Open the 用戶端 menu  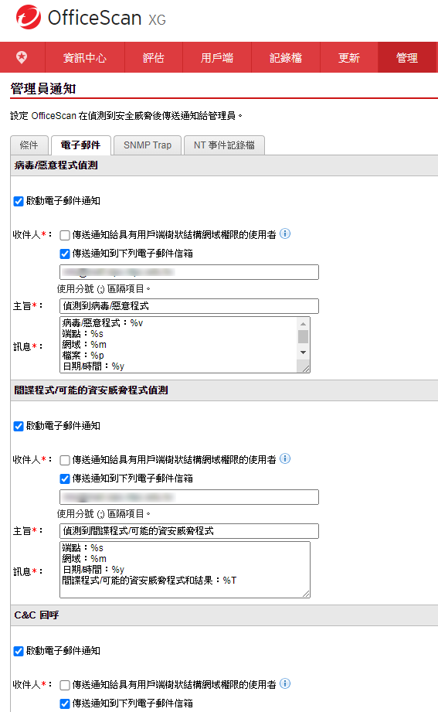(x=217, y=58)
